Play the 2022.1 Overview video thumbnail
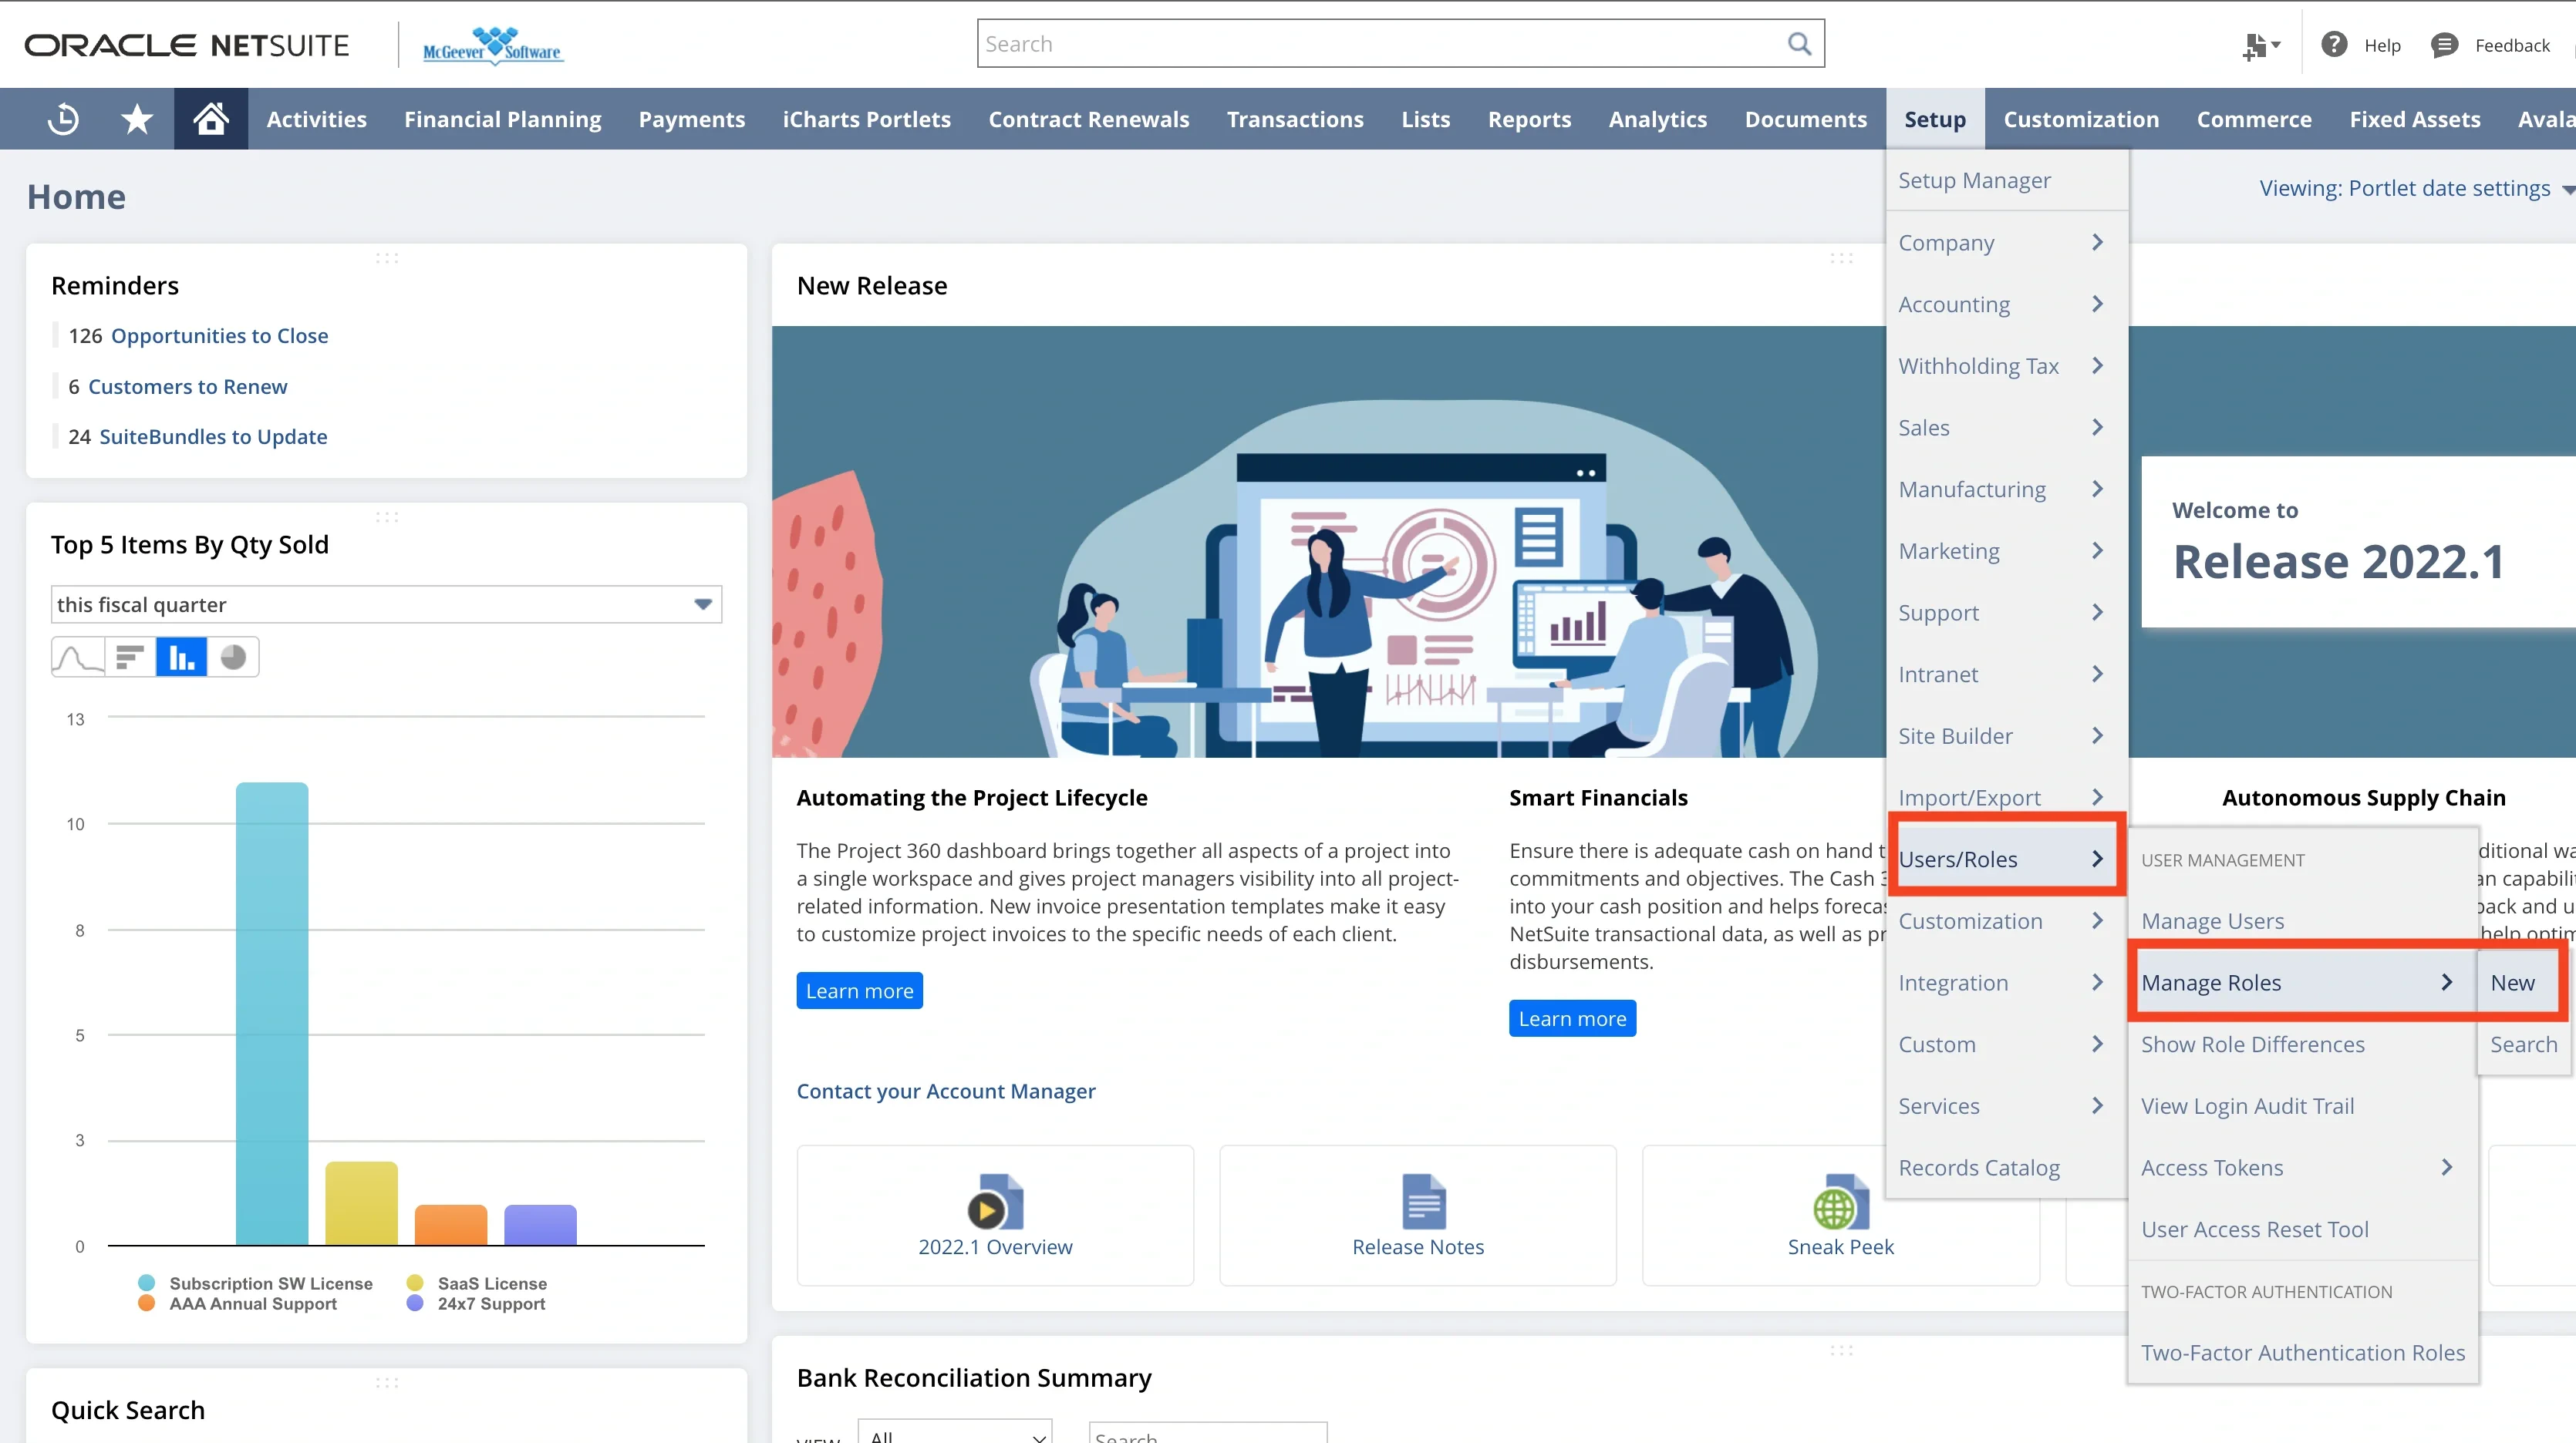 pos(993,1205)
